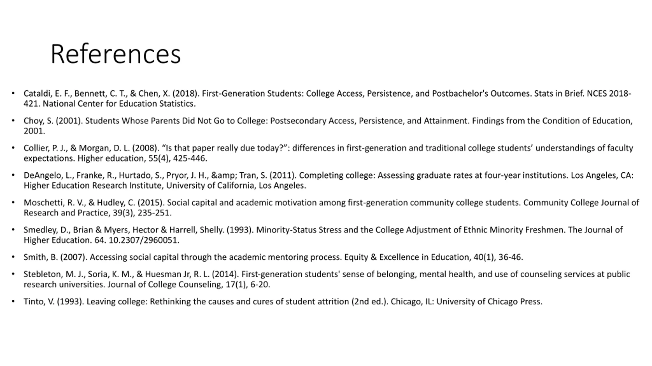The image size is (652, 366).
Task: Select the Tinto 1993 Leaving college reference
Action: (283, 301)
